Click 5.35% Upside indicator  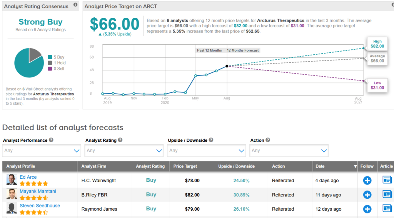click(115, 34)
